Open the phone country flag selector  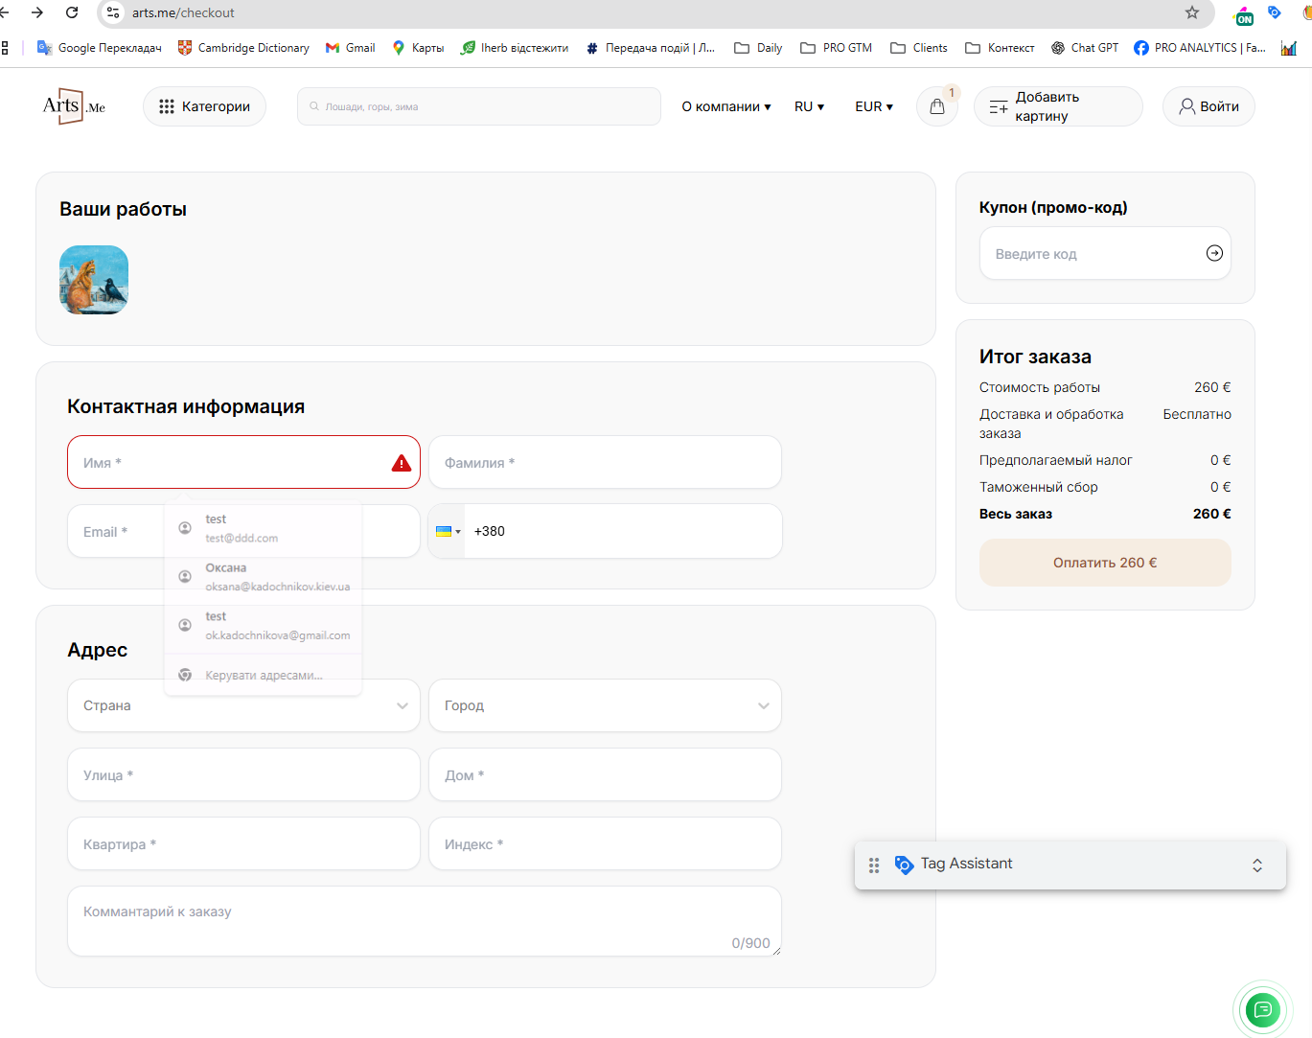[x=448, y=531]
